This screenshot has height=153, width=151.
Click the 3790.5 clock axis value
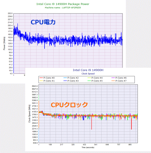[35, 115]
